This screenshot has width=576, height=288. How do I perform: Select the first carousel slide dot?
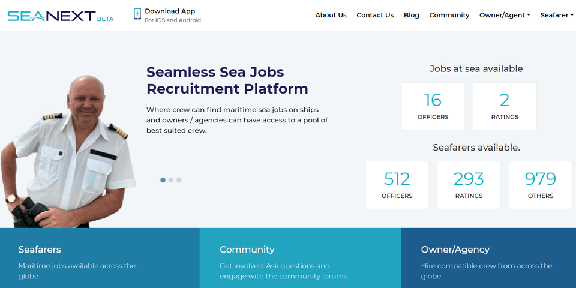pos(163,180)
